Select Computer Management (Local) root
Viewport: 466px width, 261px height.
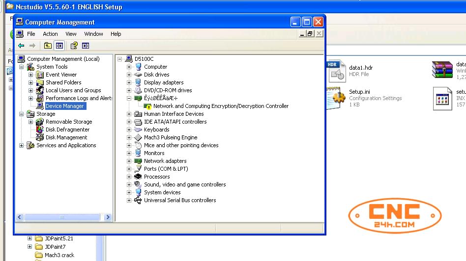[x=63, y=59]
